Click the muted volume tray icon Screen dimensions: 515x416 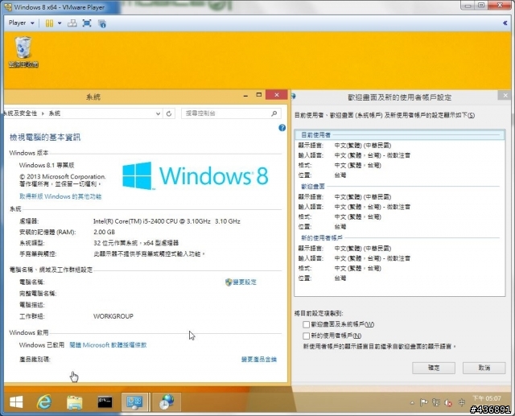click(x=448, y=402)
